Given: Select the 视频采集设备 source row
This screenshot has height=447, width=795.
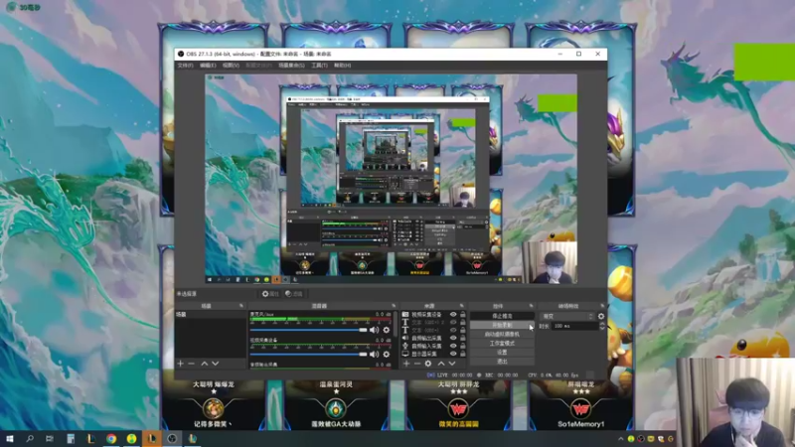Looking at the screenshot, I should tap(433, 315).
